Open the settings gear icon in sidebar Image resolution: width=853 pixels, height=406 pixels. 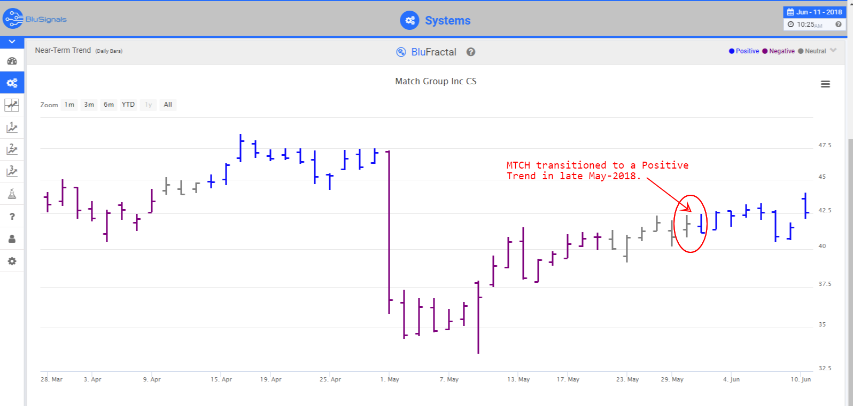click(12, 261)
